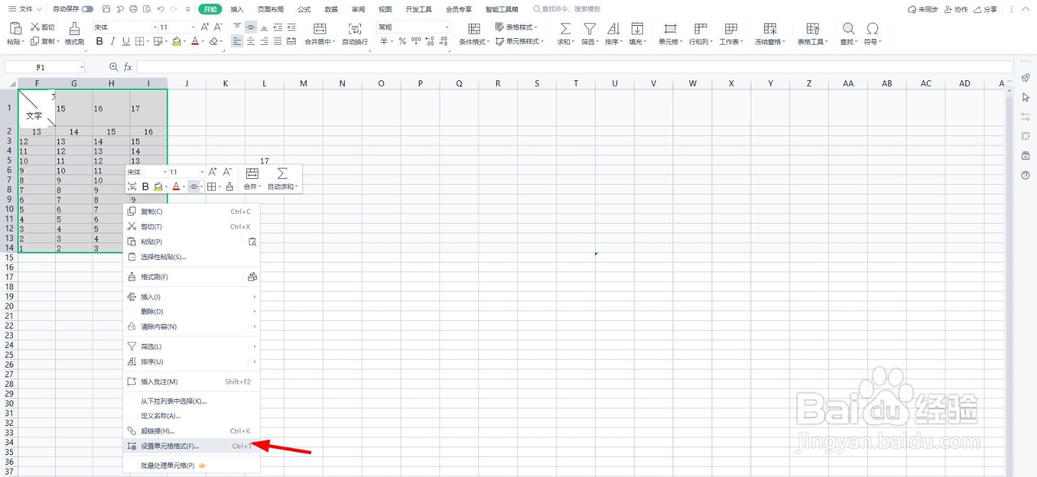Click the increase font size icon in ribbon

205,27
